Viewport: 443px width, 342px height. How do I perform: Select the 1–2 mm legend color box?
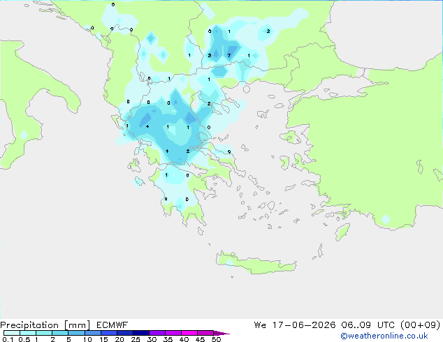pos(44,333)
